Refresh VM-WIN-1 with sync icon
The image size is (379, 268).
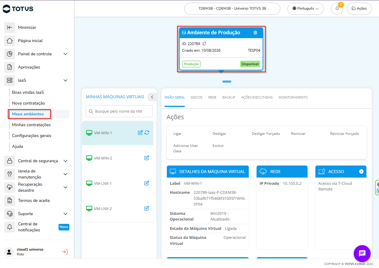[147, 132]
